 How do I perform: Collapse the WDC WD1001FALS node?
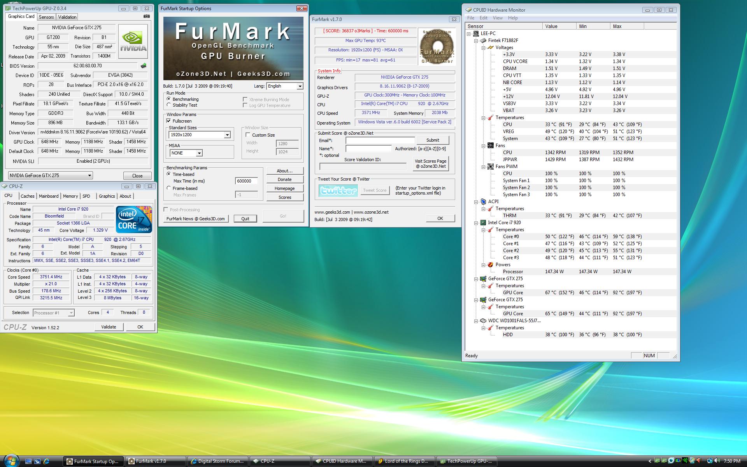(x=476, y=321)
